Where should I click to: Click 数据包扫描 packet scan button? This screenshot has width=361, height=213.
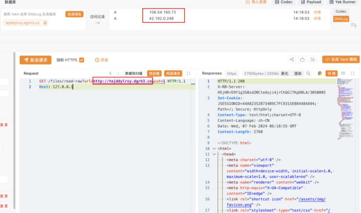coord(134,73)
